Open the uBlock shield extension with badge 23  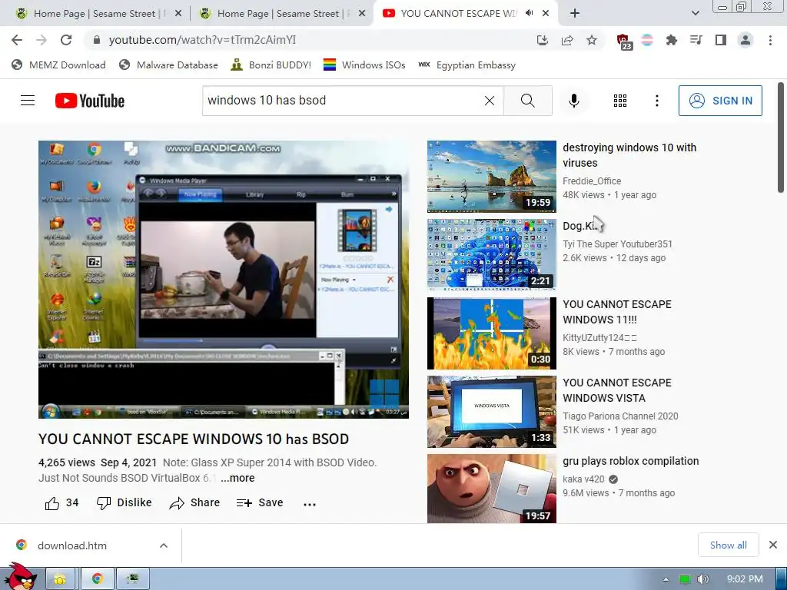[623, 41]
